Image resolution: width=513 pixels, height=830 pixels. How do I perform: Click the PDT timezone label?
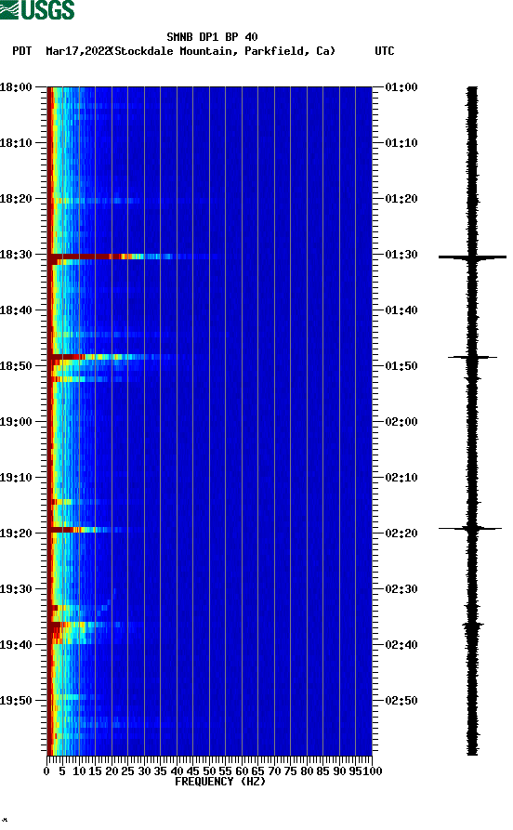click(x=21, y=51)
